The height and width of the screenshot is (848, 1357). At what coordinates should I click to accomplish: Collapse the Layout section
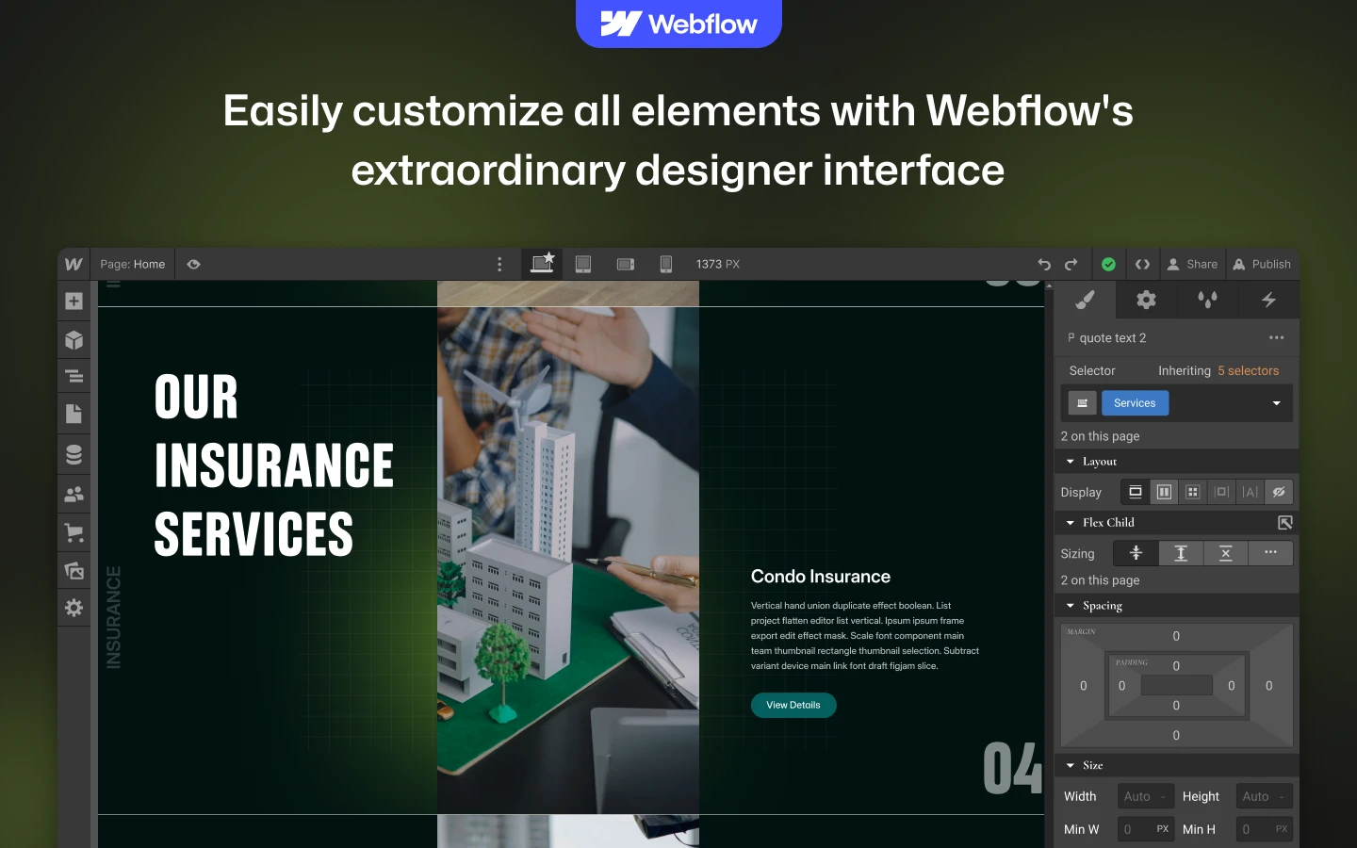point(1071,462)
